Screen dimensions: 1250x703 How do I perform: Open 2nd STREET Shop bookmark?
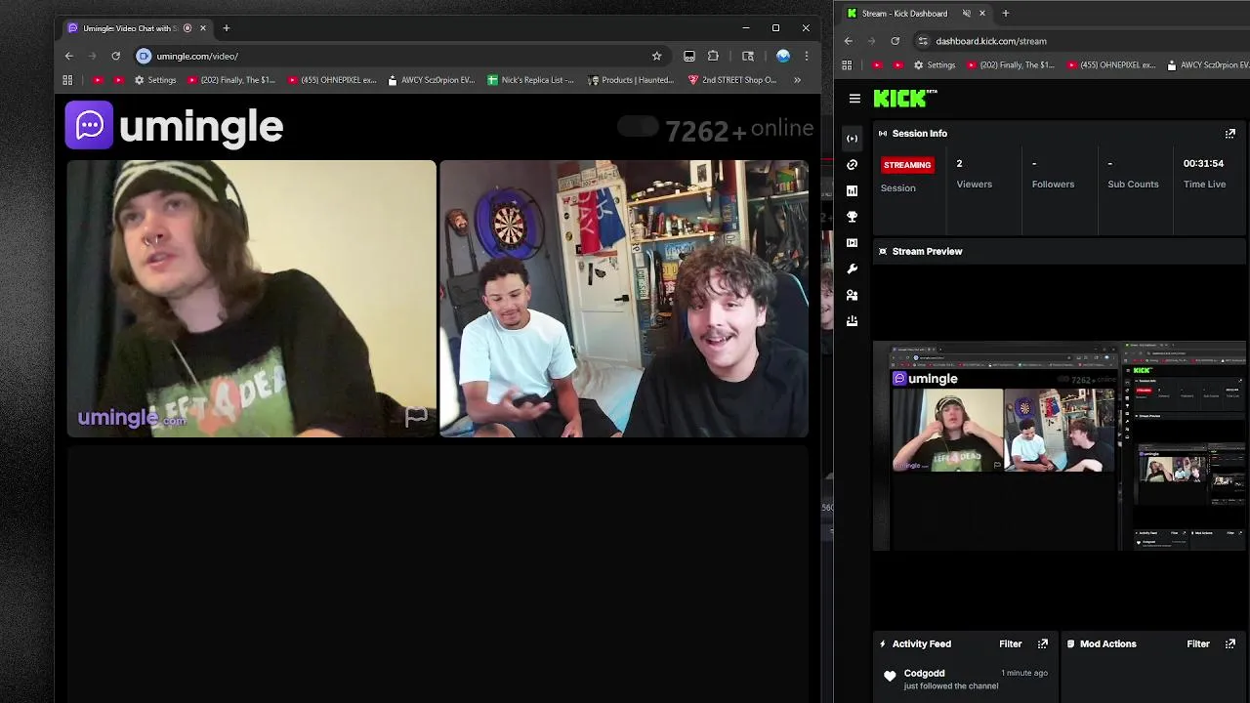pos(732,80)
